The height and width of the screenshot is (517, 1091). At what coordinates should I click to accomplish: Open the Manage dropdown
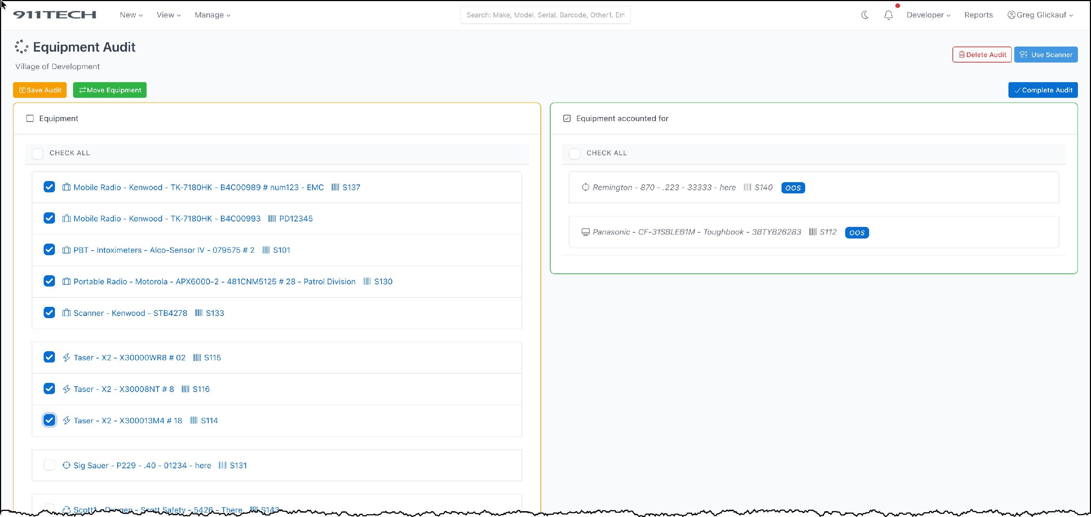click(212, 15)
